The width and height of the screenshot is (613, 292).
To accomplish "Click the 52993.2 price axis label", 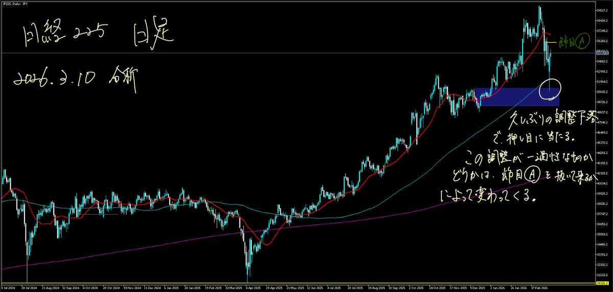I will [x=603, y=71].
